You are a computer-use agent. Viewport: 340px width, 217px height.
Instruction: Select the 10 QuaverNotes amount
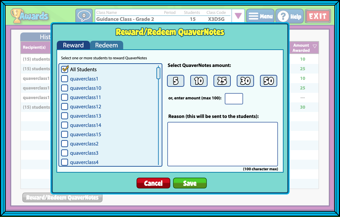pyautogui.click(x=199, y=81)
